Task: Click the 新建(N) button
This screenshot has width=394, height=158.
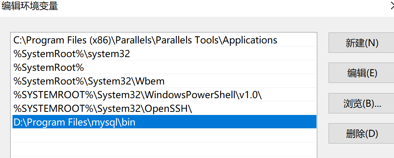Action: (x=361, y=43)
